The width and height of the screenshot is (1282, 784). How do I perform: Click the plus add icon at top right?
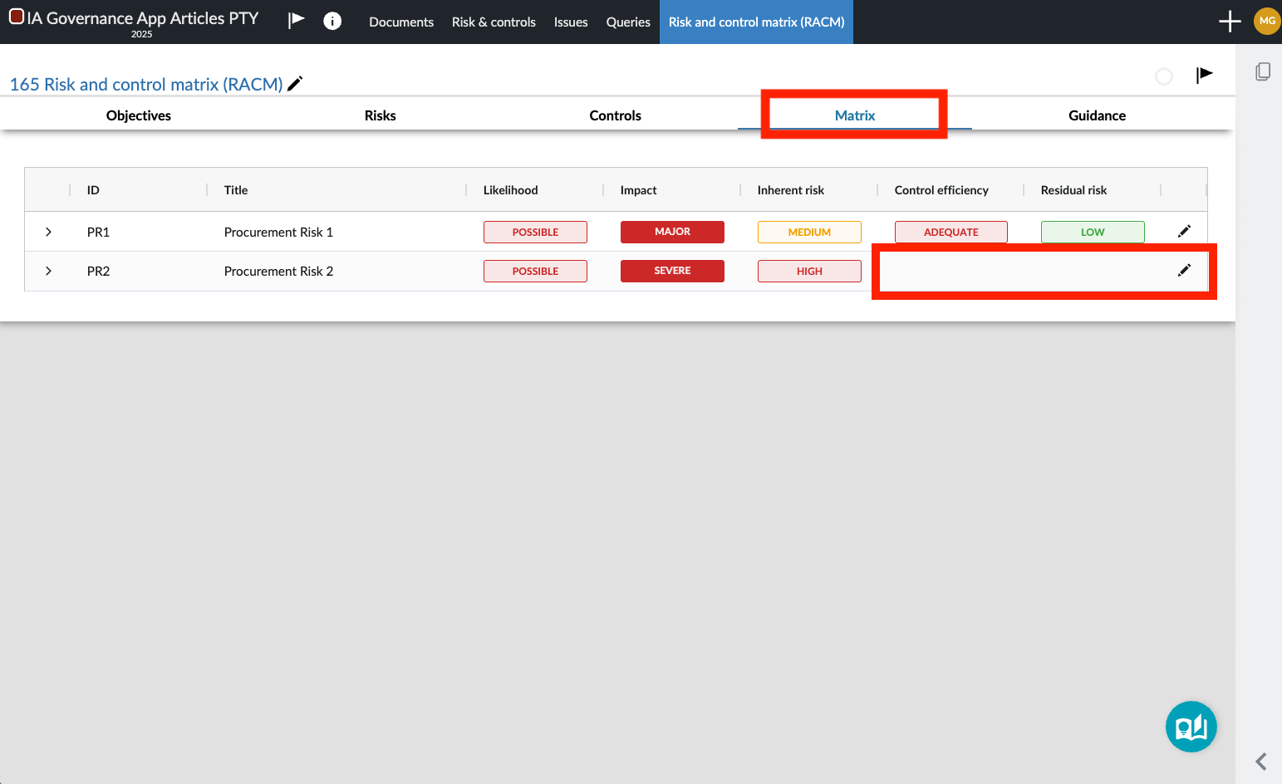[1230, 21]
